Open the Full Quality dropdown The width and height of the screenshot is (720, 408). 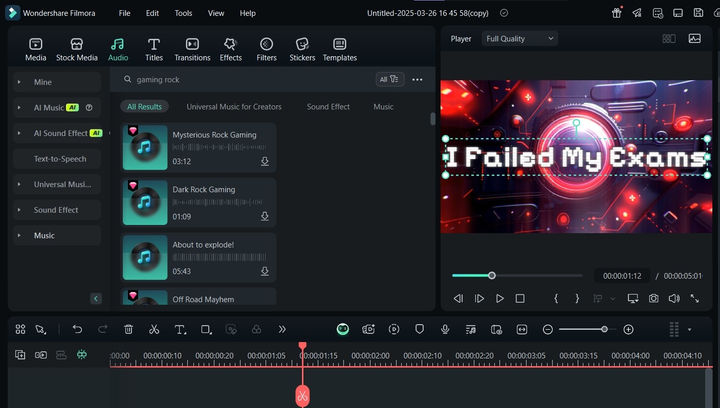(520, 38)
